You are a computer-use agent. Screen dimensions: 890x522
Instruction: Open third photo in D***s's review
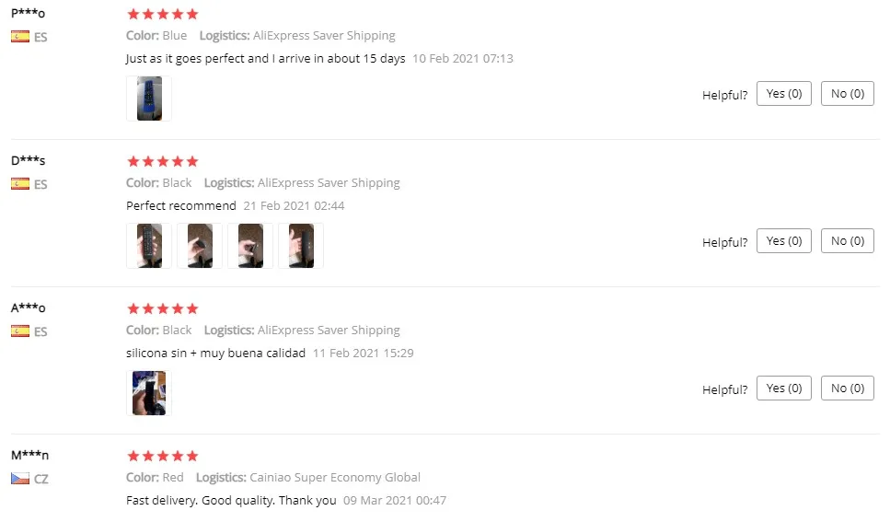250,246
